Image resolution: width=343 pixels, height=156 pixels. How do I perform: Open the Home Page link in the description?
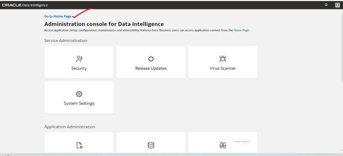241,30
